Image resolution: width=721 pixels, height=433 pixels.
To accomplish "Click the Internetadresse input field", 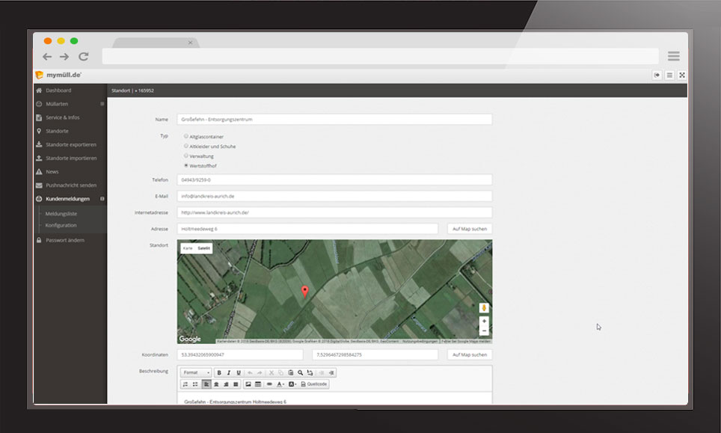I will coord(334,212).
